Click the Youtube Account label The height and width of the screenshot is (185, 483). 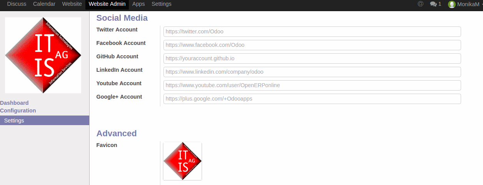pos(119,83)
